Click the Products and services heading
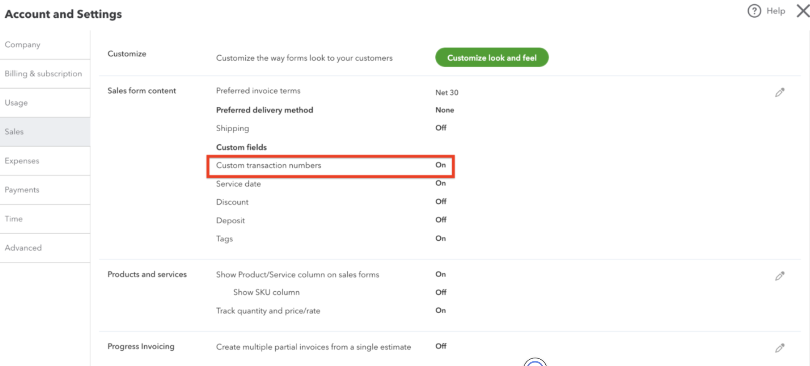 tap(147, 274)
